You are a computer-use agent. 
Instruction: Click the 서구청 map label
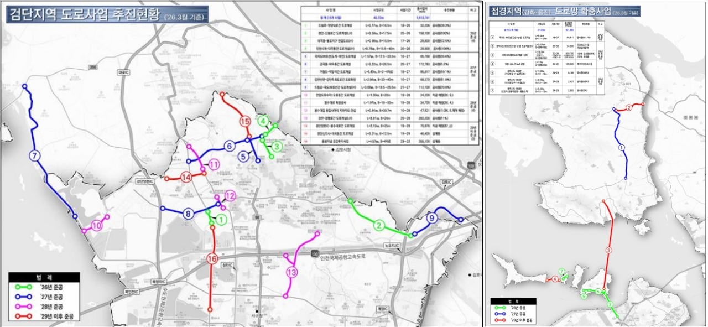(257, 315)
